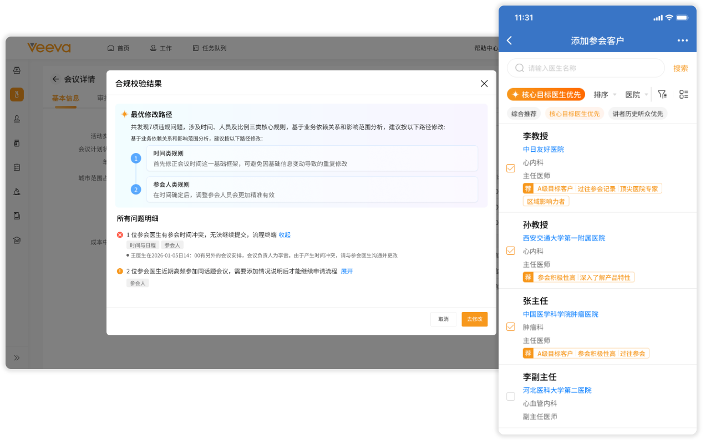Check the 李副主任 checkbox
Image resolution: width=721 pixels, height=440 pixels.
[511, 396]
